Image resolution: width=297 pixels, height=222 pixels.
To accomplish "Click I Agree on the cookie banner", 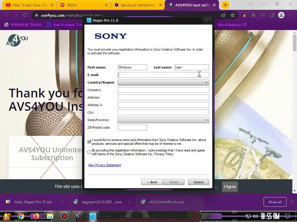I will [230, 186].
